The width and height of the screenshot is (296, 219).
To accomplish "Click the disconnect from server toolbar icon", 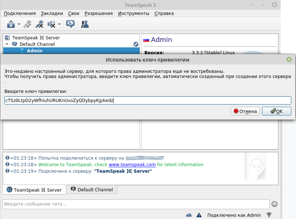I will click(11, 24).
